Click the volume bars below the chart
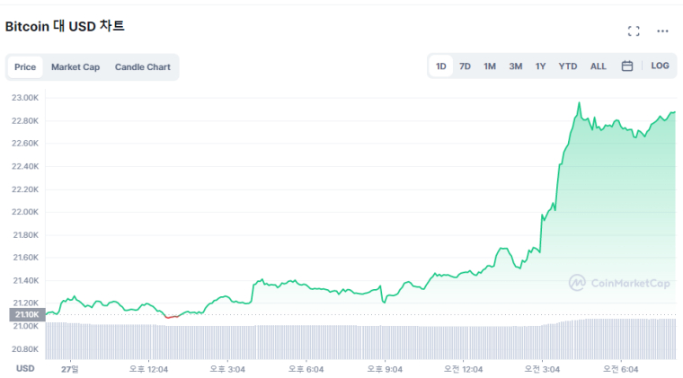This screenshot has height=378, width=683. [359, 339]
